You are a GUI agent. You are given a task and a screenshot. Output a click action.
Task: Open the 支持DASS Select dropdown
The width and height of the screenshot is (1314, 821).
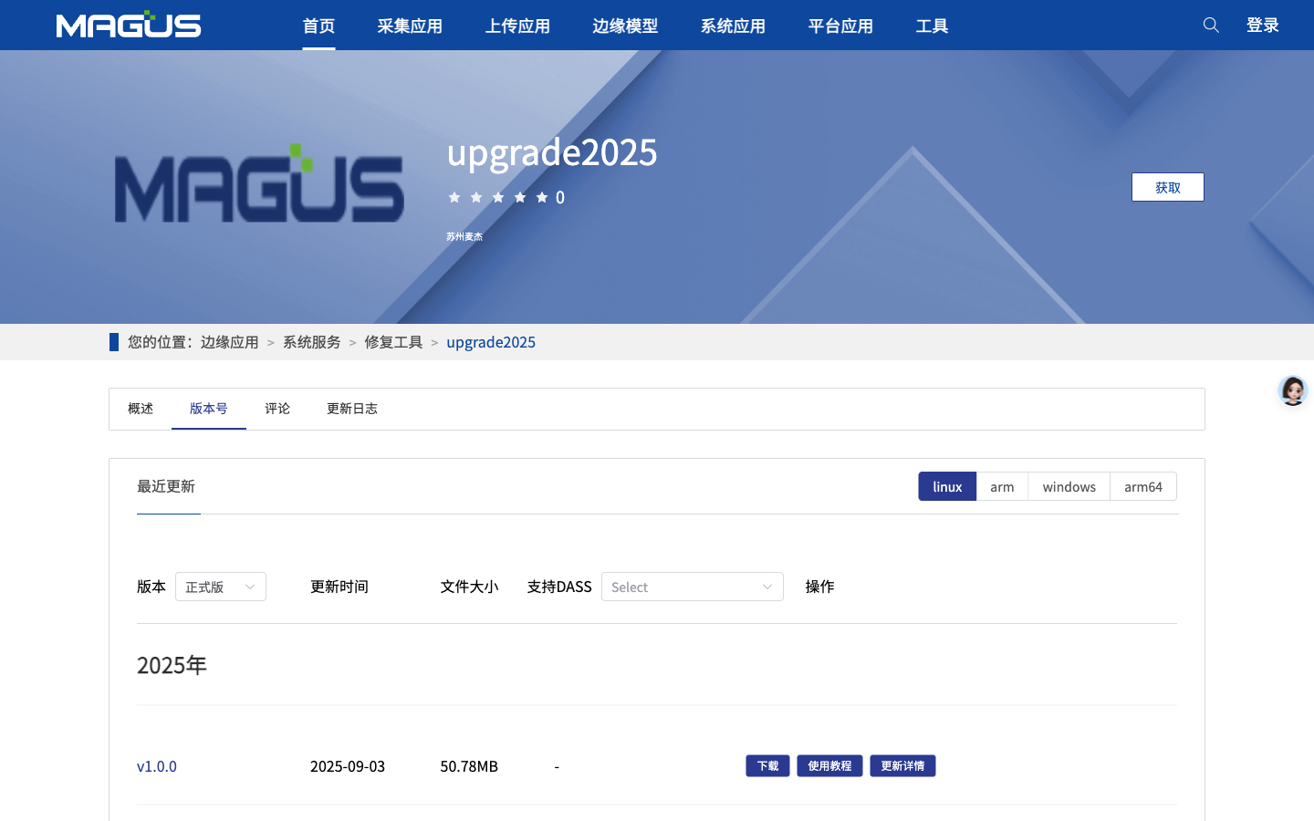693,587
